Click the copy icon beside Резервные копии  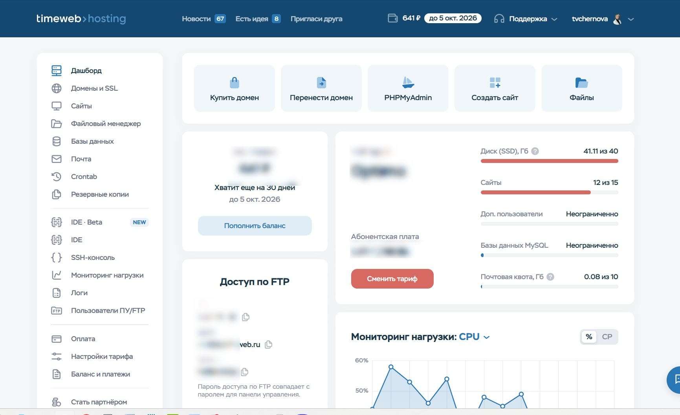tap(57, 194)
